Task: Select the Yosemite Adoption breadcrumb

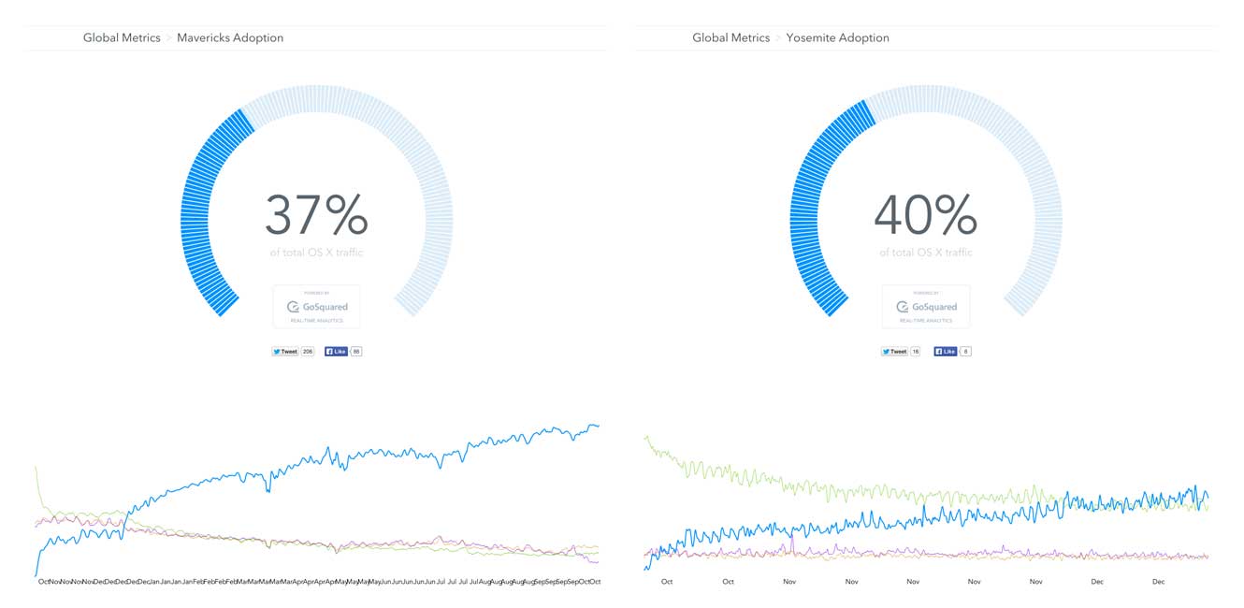Action: coord(837,38)
